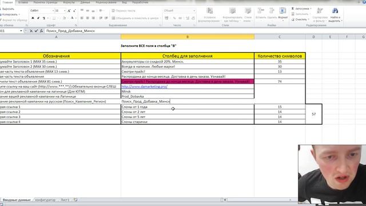This screenshot has width=366, height=206.
Task: Apply italic formatting in the ribbon
Action: click(38, 18)
